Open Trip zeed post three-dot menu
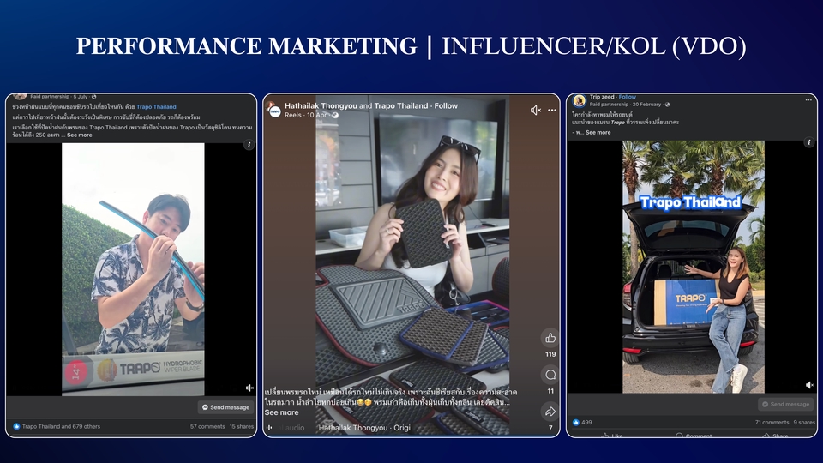 coord(808,99)
